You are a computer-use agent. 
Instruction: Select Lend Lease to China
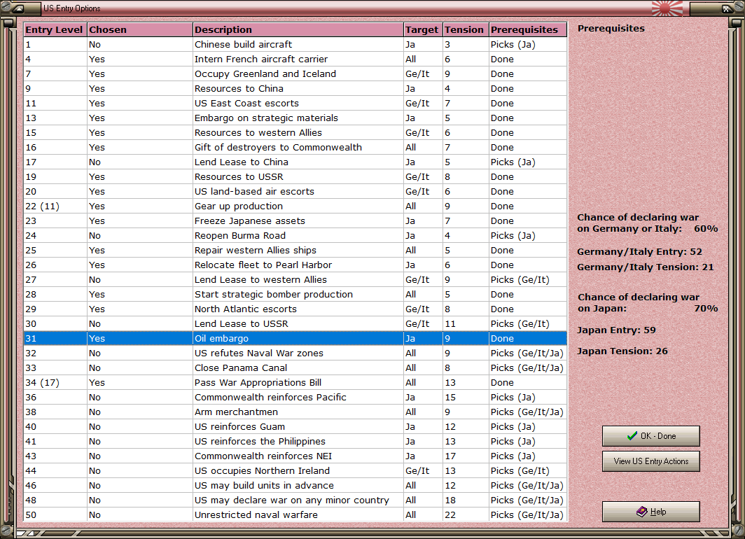295,162
